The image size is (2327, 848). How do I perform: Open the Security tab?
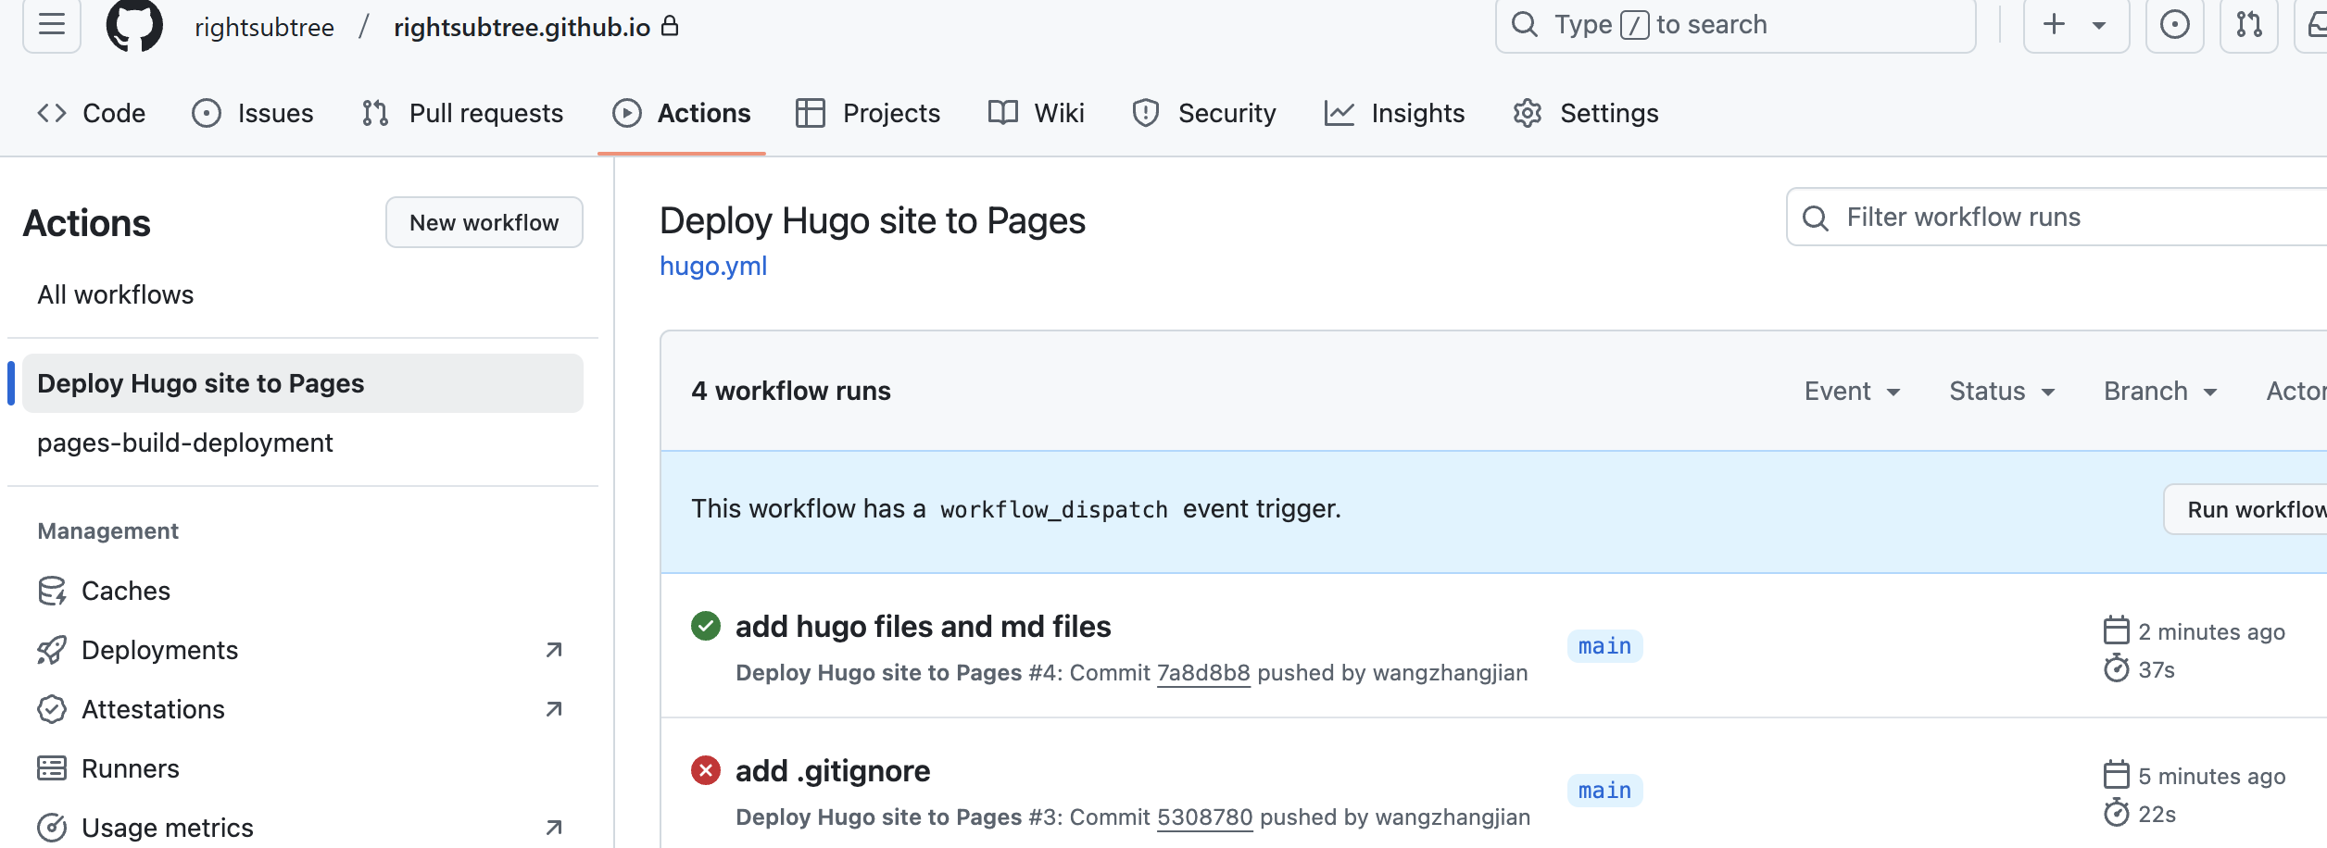point(1204,113)
